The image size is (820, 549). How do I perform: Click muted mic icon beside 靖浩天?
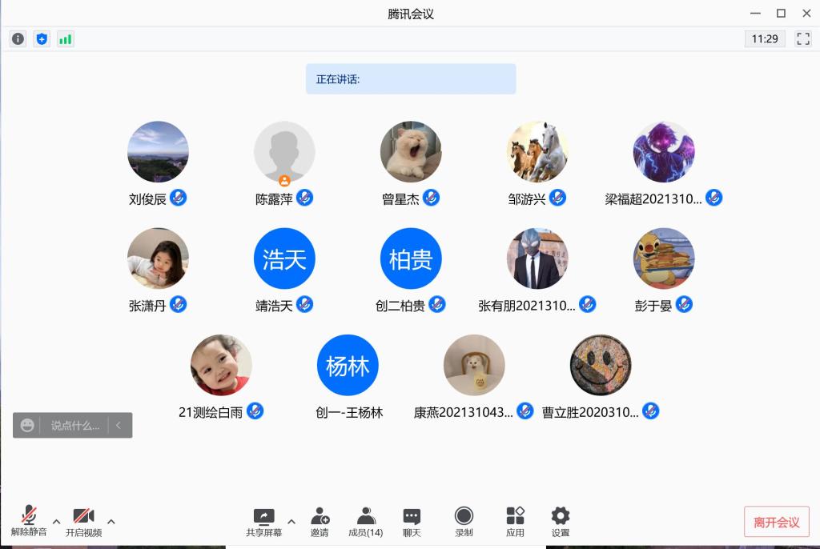(305, 304)
